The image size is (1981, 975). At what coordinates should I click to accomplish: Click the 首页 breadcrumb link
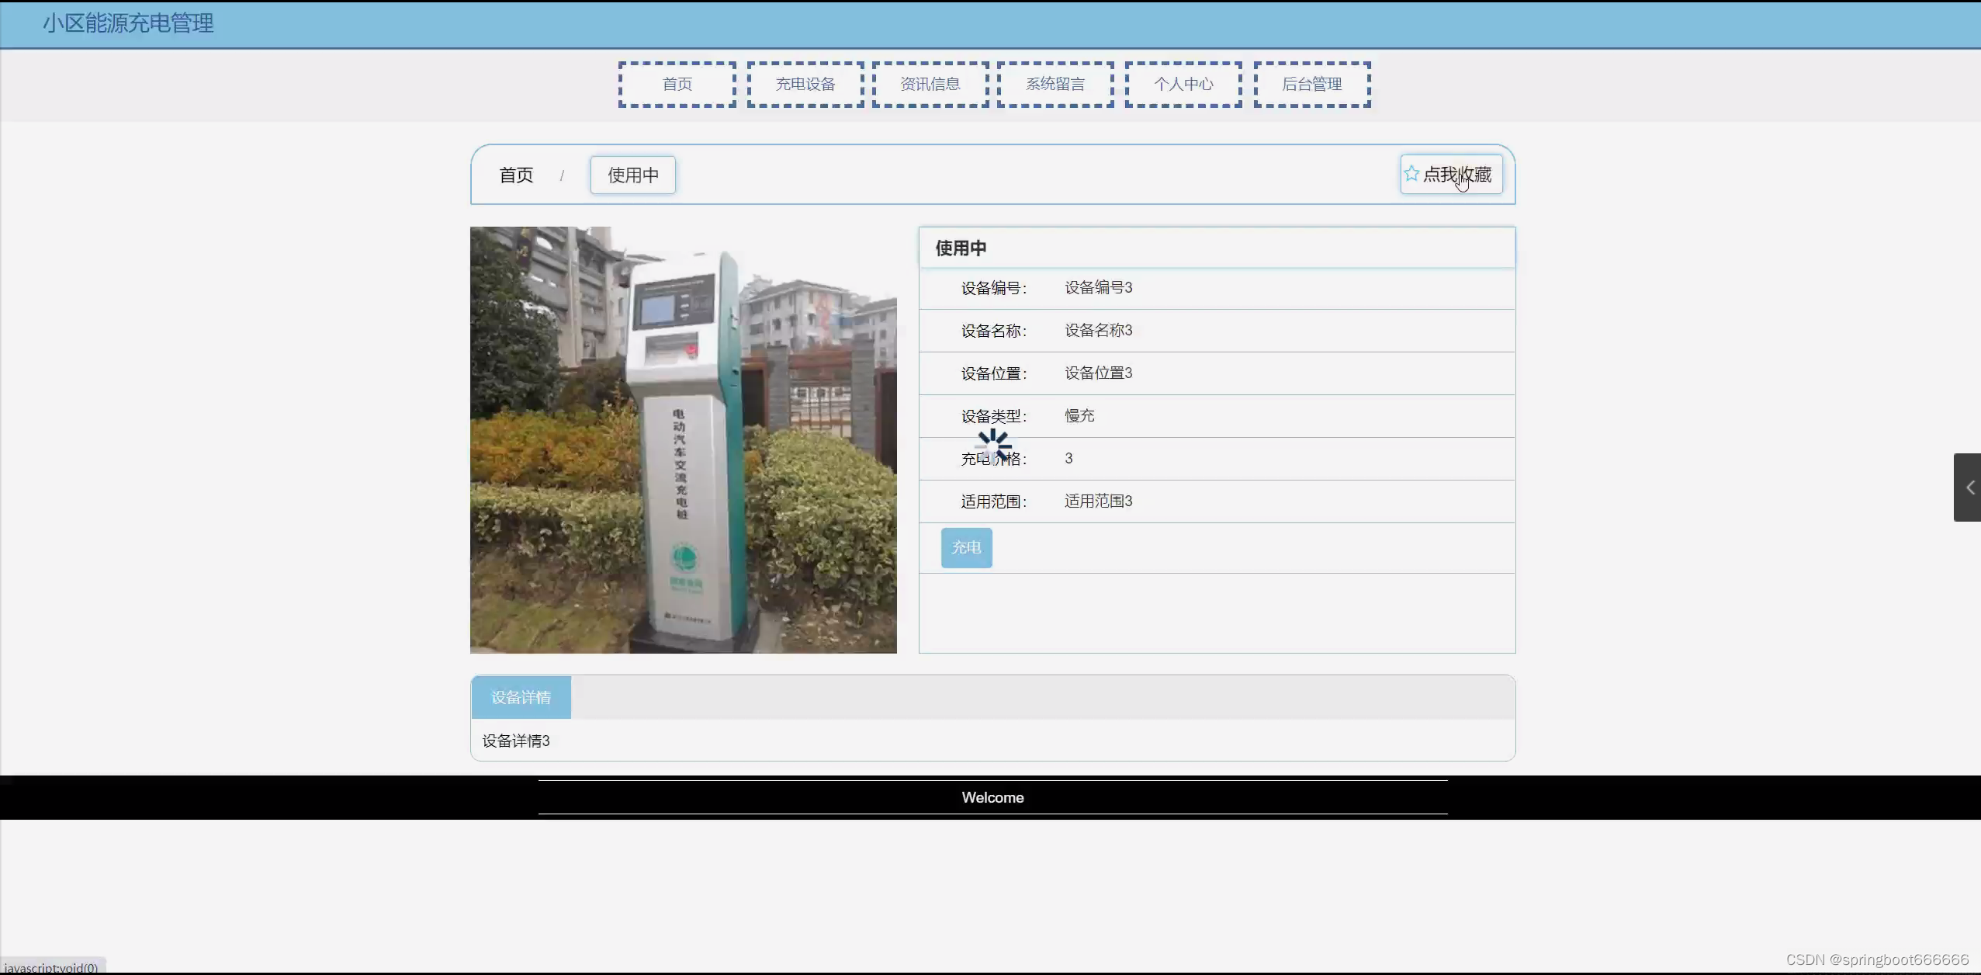516,175
